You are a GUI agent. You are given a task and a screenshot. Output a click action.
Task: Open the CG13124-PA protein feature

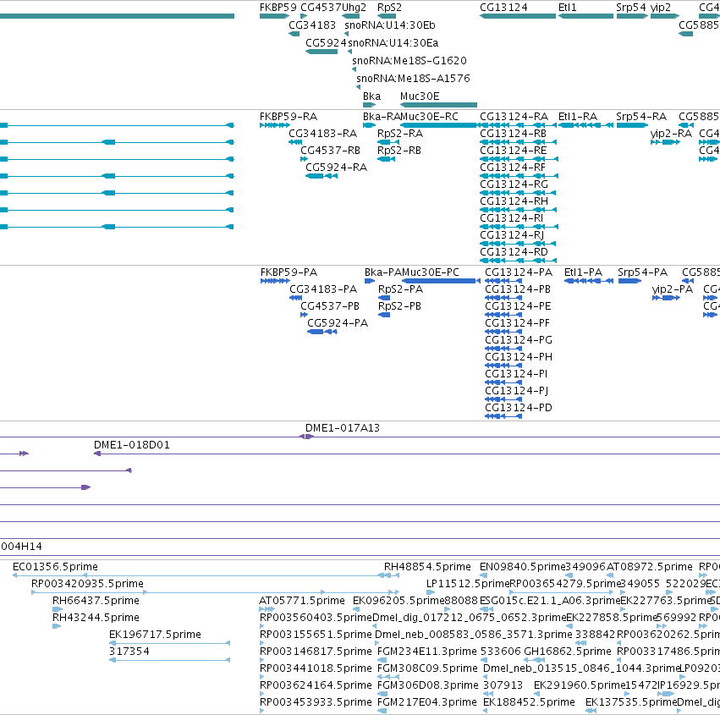click(x=503, y=281)
